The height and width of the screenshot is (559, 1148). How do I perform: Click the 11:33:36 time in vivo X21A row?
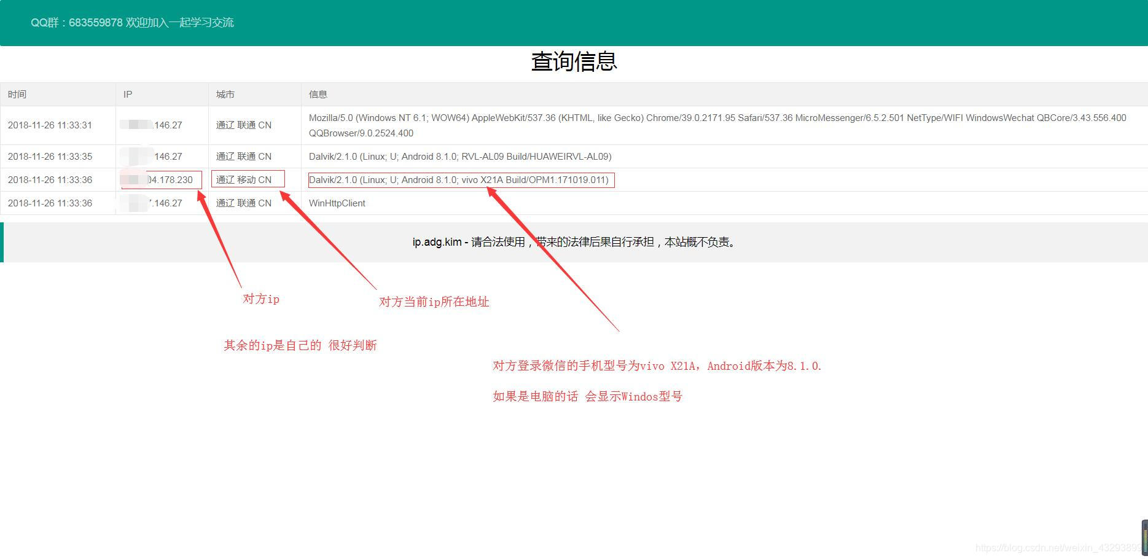click(50, 180)
